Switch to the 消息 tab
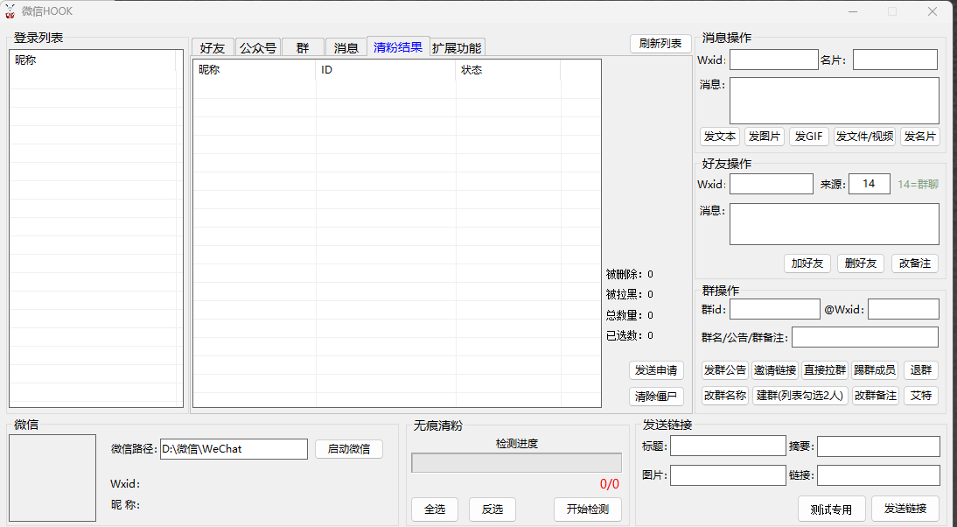 pos(346,48)
